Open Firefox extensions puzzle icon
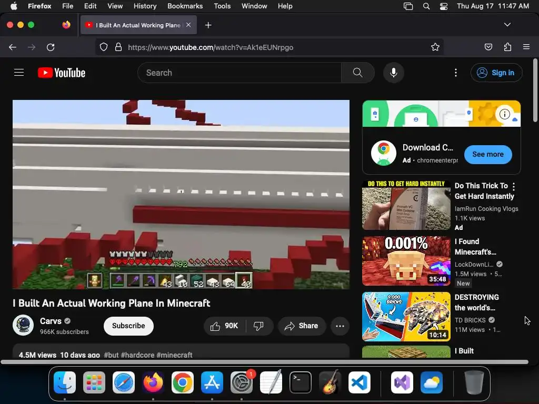The image size is (539, 404). click(x=507, y=47)
